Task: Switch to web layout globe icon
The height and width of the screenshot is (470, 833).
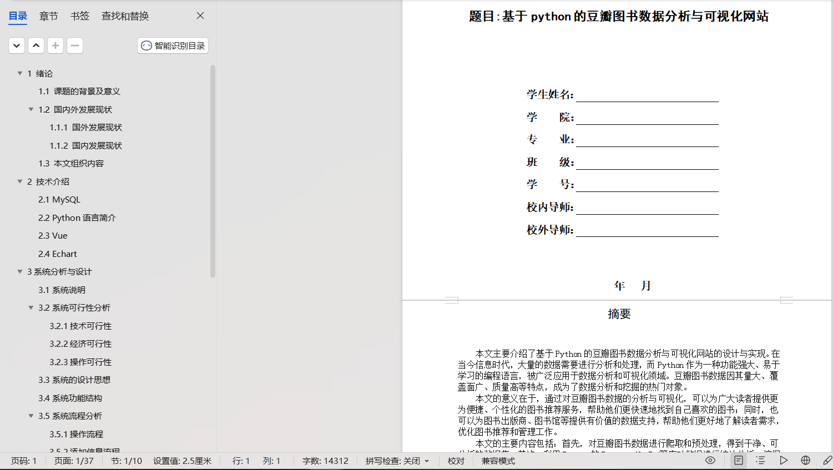Action: click(806, 461)
